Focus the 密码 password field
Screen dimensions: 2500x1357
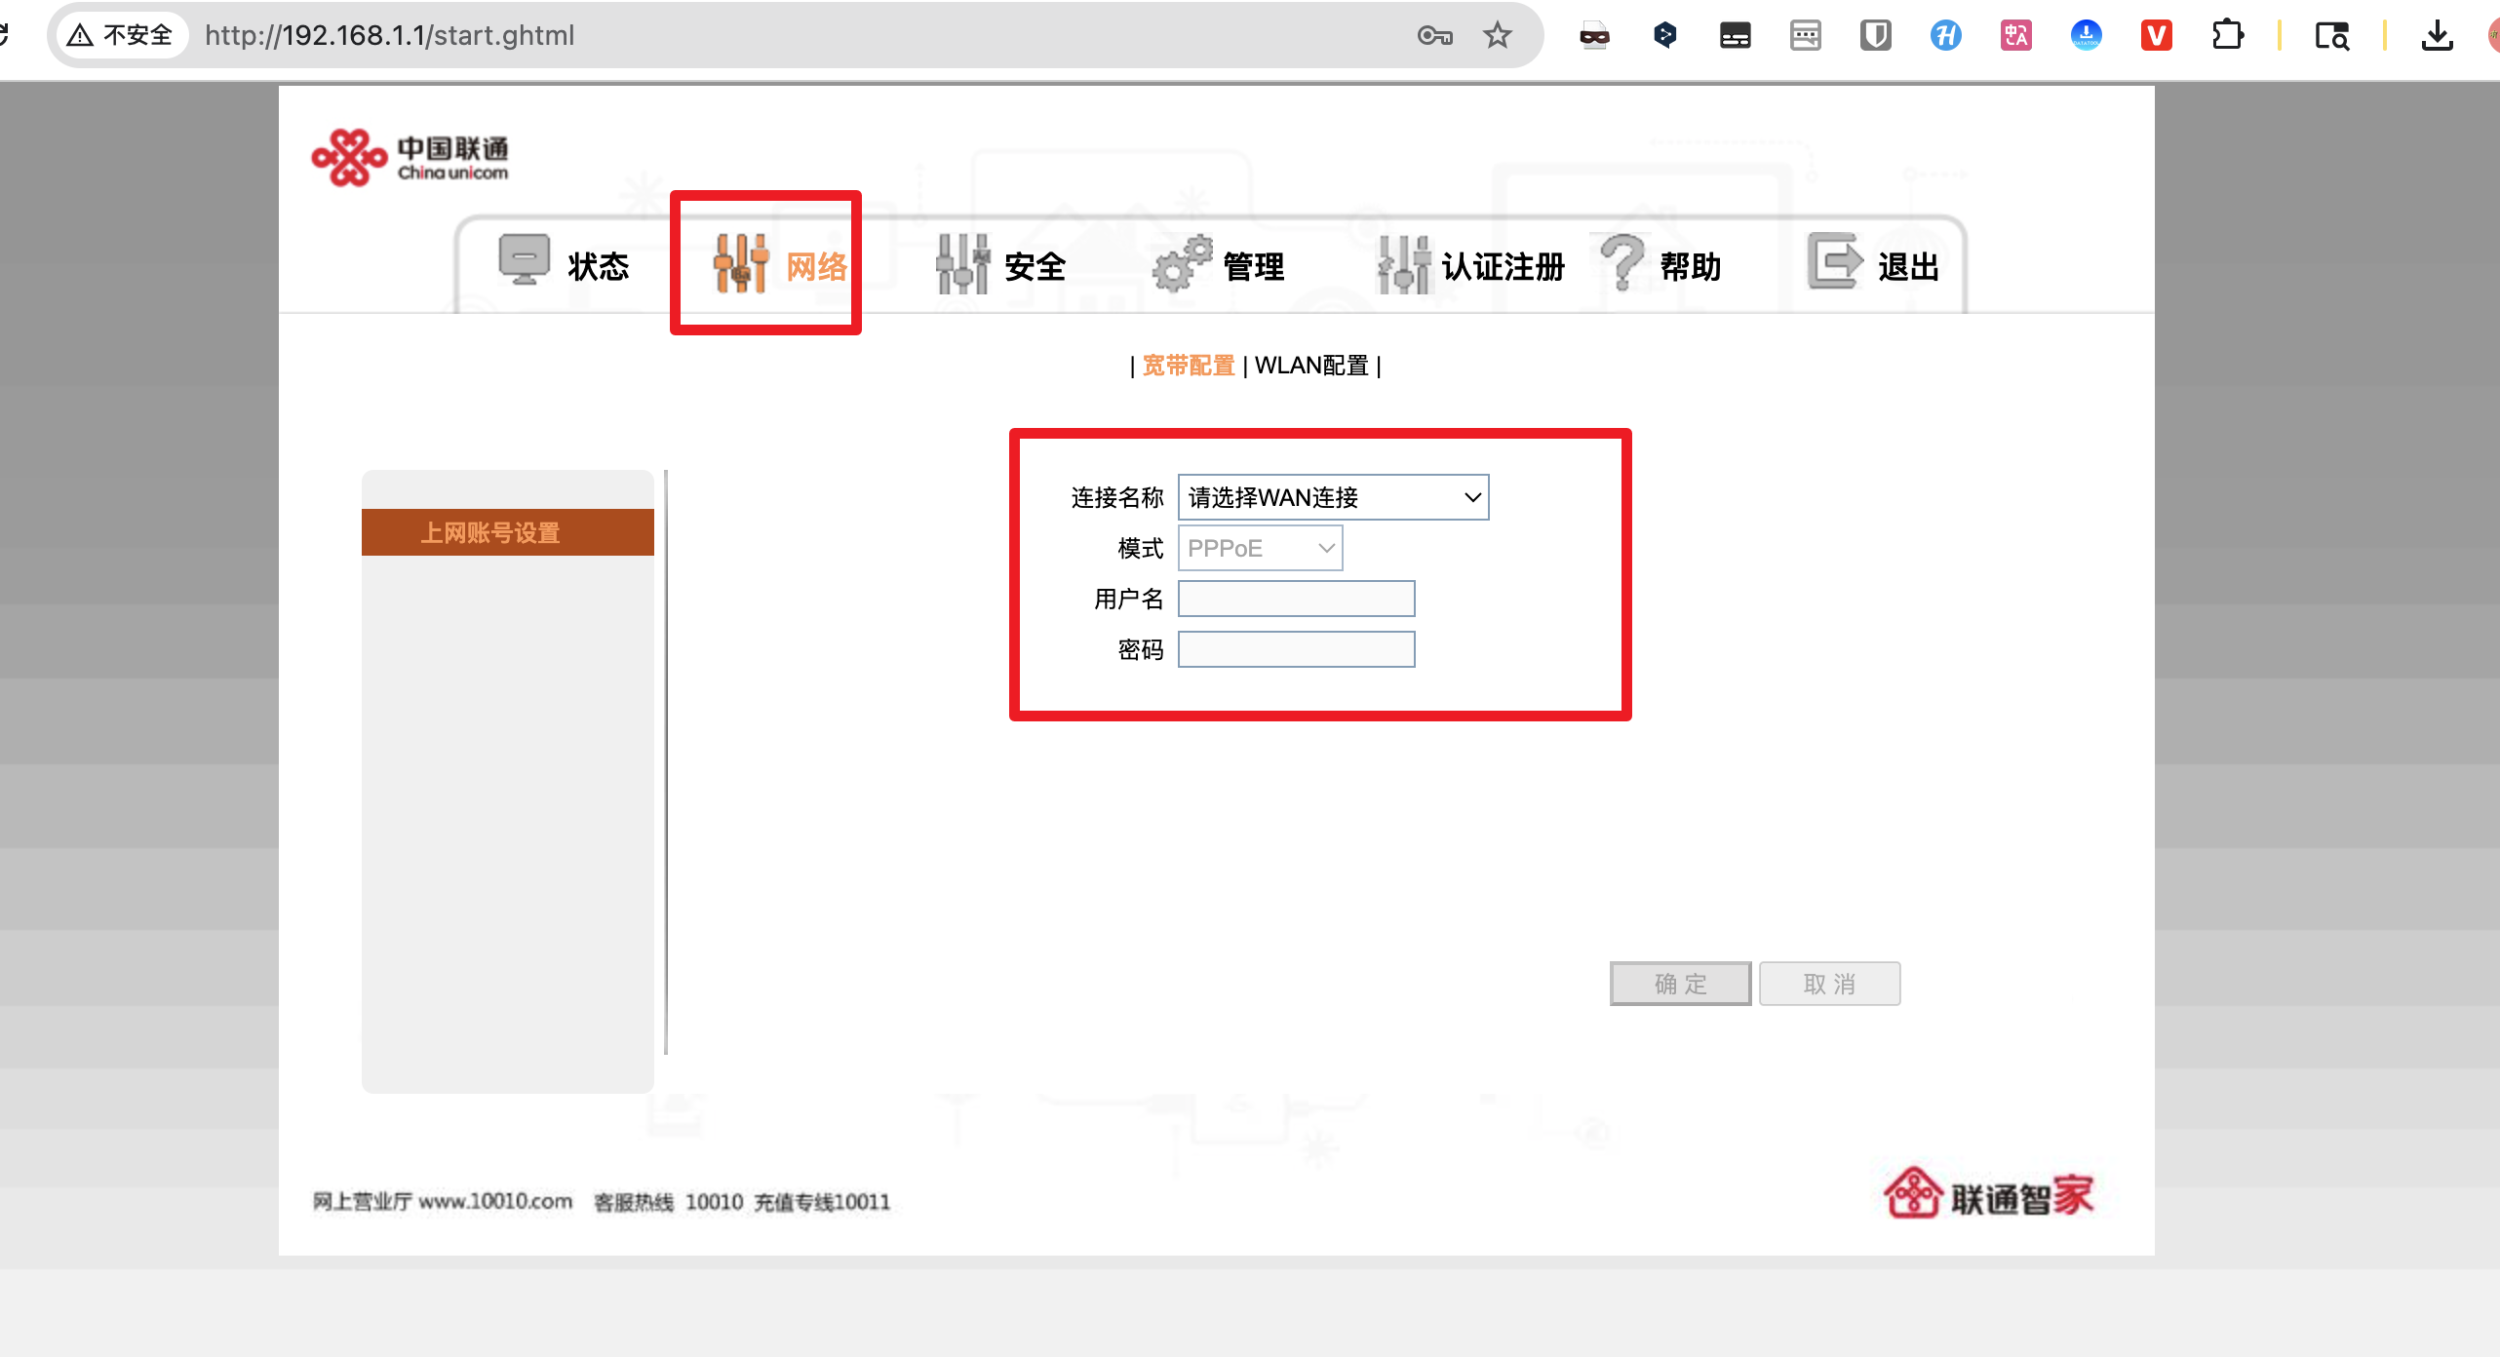[1296, 649]
